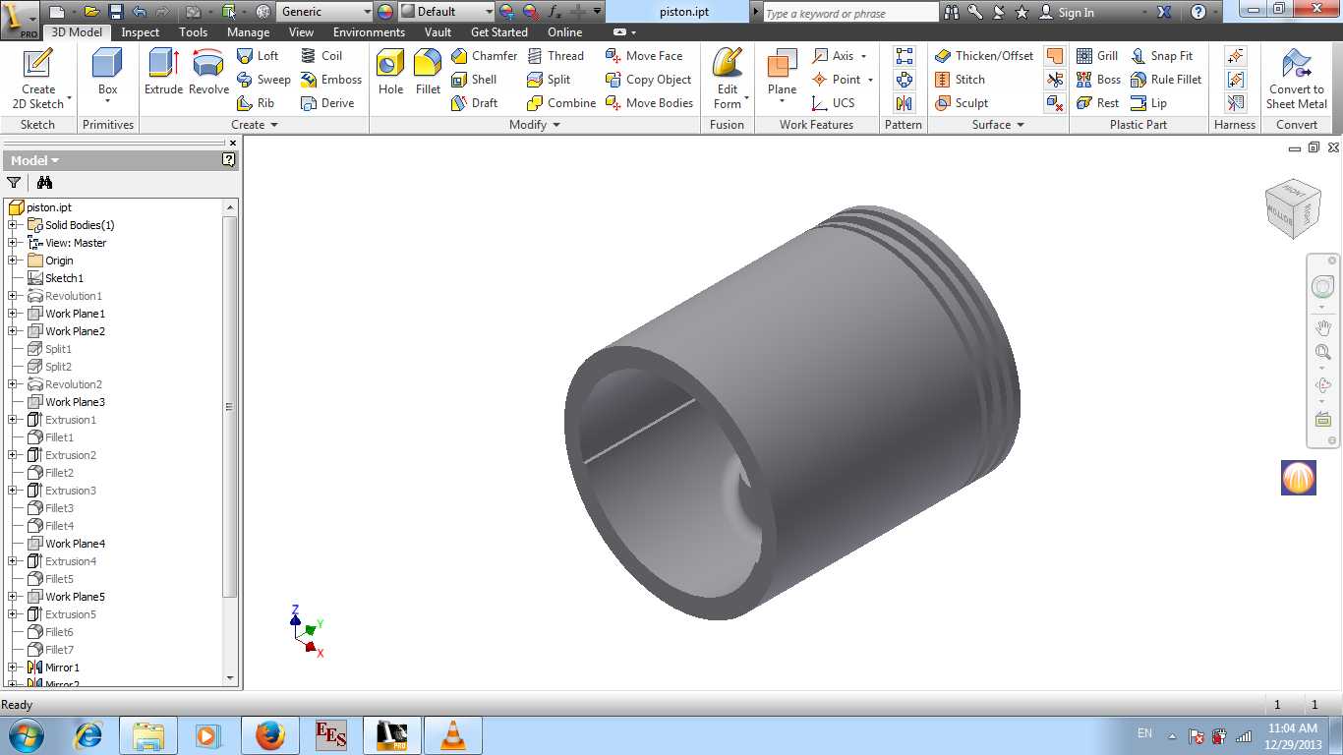Select the Thicken/Offset surface tool
The width and height of the screenshot is (1343, 755).
(984, 56)
